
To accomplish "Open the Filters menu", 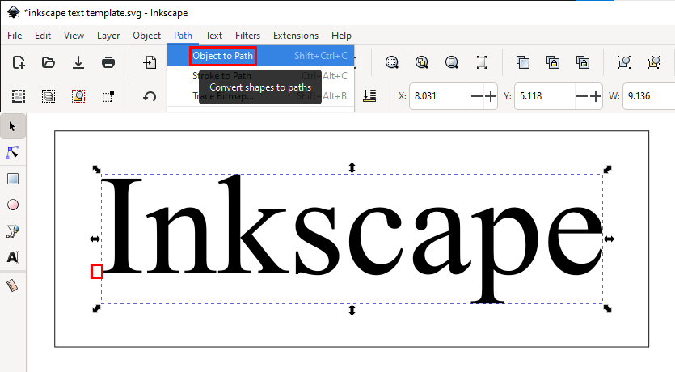I will [247, 36].
